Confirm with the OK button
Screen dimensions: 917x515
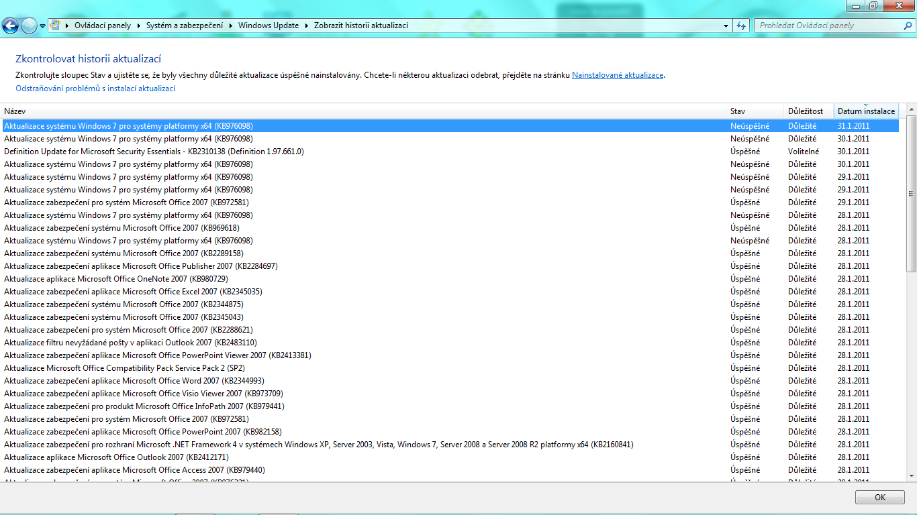(x=880, y=498)
